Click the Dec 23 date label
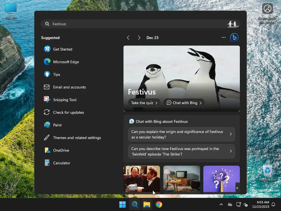 click(x=153, y=38)
